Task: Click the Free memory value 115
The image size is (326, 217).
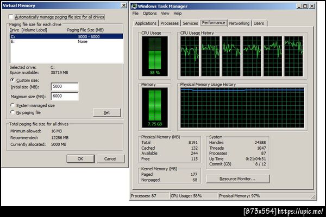Action: pyautogui.click(x=194, y=159)
